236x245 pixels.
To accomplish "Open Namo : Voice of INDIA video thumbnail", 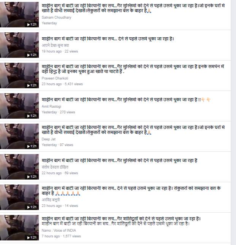I will 19,228.
